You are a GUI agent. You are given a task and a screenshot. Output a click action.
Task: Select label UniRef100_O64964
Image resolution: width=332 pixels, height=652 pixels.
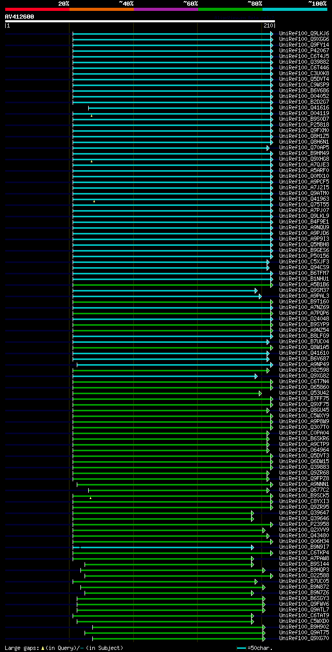[x=304, y=450]
